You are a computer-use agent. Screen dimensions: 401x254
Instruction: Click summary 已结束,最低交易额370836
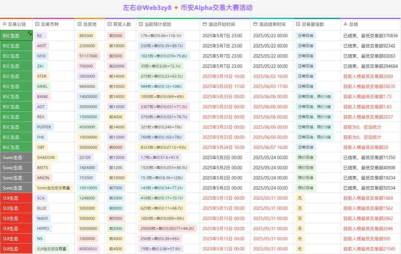point(371,36)
